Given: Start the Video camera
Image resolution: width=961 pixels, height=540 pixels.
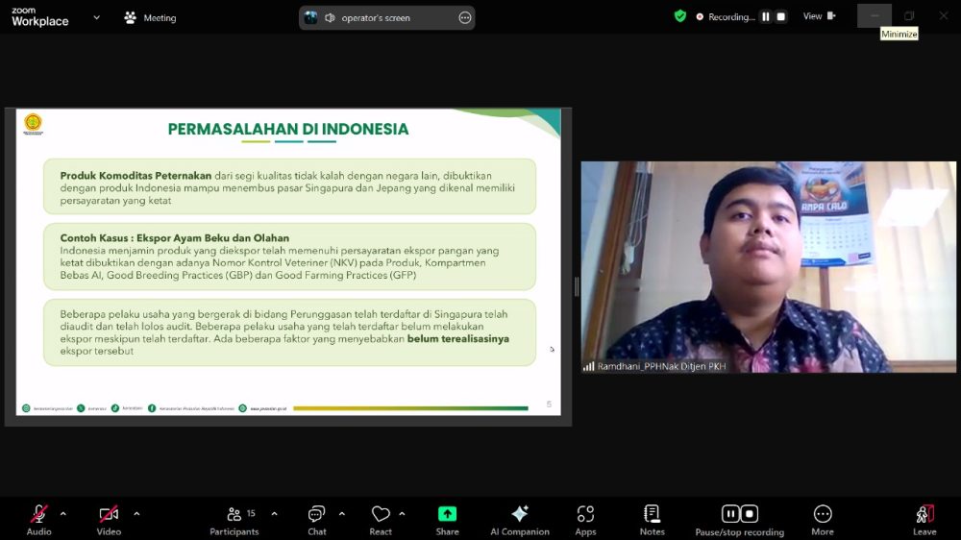Looking at the screenshot, I should point(109,520).
